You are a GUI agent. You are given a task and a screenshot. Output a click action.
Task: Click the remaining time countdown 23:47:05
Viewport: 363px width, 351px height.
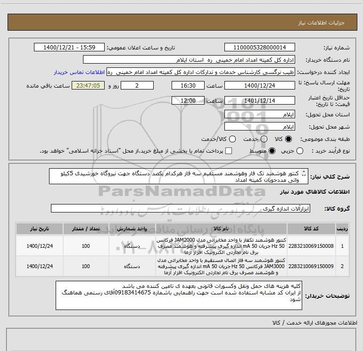[x=88, y=85]
